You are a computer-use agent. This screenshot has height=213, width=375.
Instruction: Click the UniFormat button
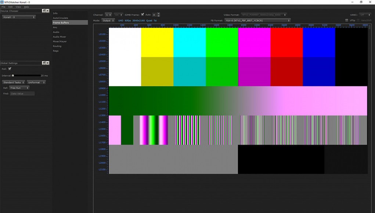point(36,82)
